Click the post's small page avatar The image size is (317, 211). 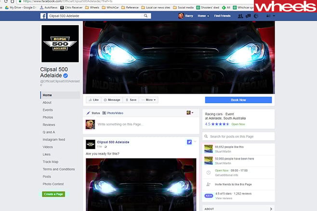91,145
